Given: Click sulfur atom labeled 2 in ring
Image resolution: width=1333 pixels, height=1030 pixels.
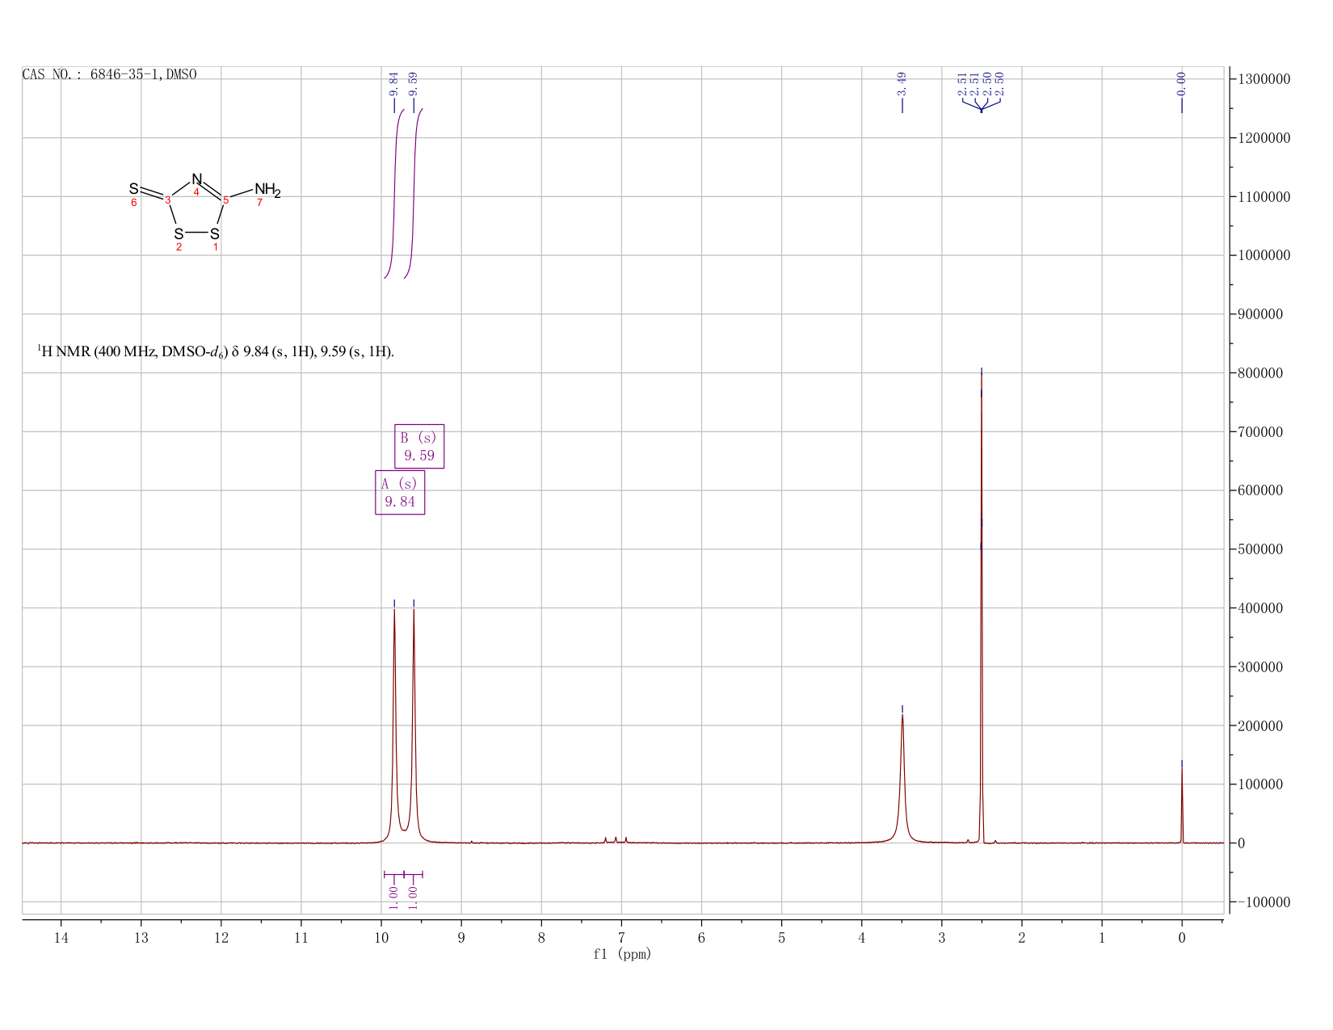Looking at the screenshot, I should tap(179, 234).
